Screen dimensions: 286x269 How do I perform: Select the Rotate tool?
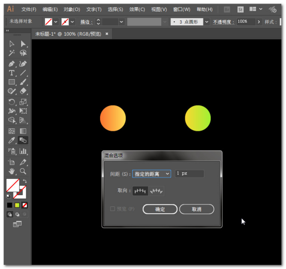click(12, 102)
